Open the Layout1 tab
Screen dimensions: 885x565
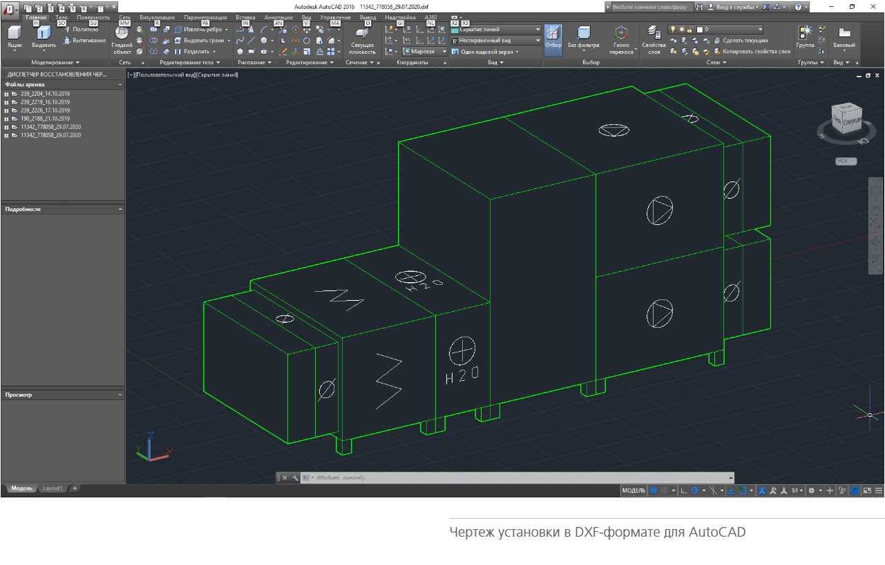point(53,488)
